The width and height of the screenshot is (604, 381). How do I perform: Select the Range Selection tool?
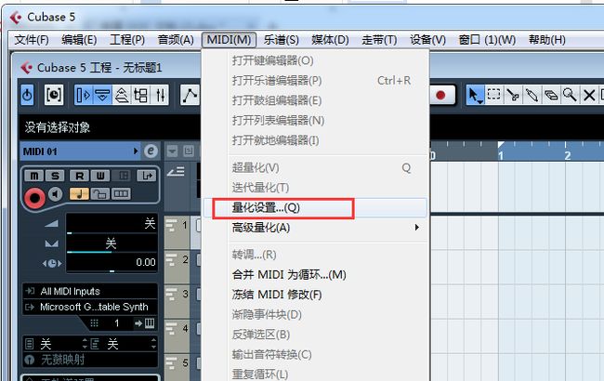[x=493, y=95]
